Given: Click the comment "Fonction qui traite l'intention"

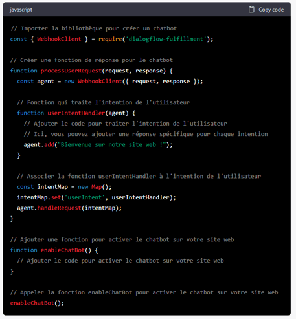Looking at the screenshot, I should (x=104, y=102).
